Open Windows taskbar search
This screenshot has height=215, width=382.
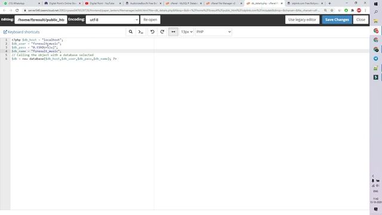tap(375, 12)
